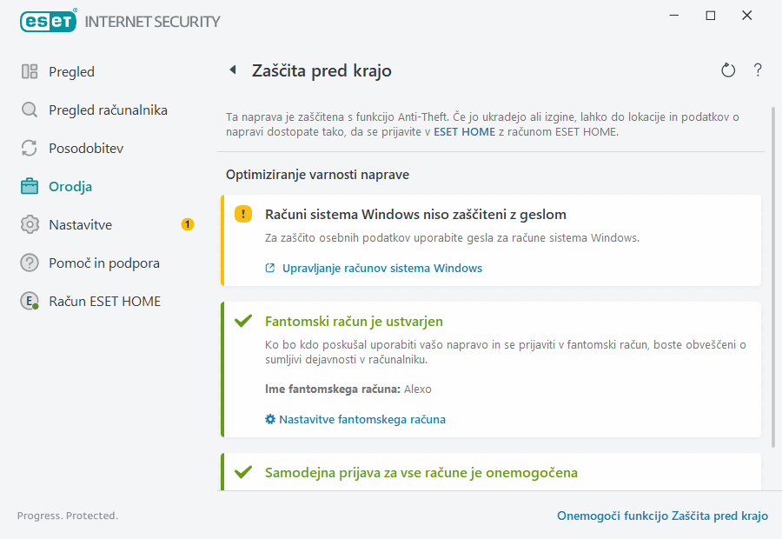Viewport: 782px width, 539px height.
Task: Click the warning icon on Windows accounts alert
Action: (243, 212)
